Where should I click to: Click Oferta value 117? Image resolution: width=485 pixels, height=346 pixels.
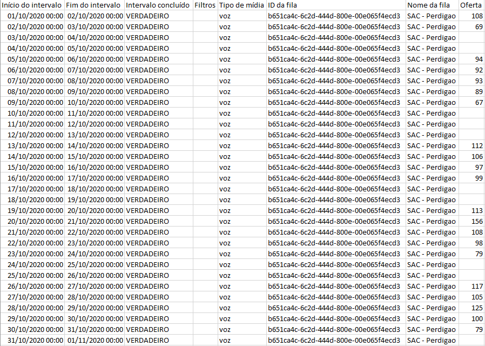pos(471,287)
